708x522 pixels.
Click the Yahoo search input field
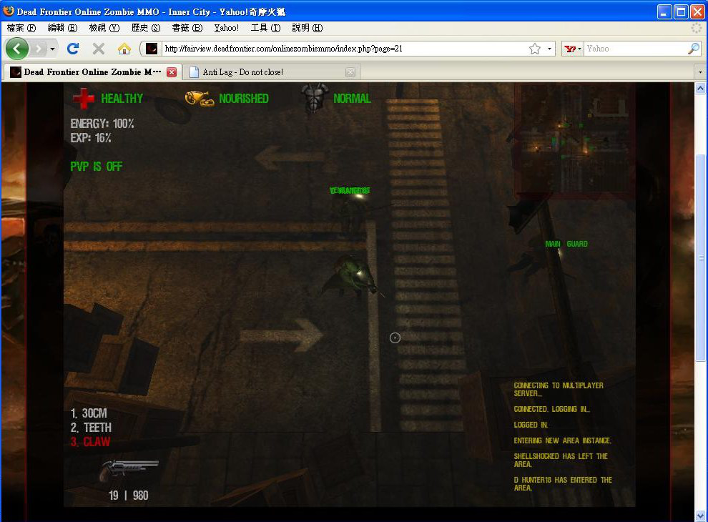click(x=635, y=49)
